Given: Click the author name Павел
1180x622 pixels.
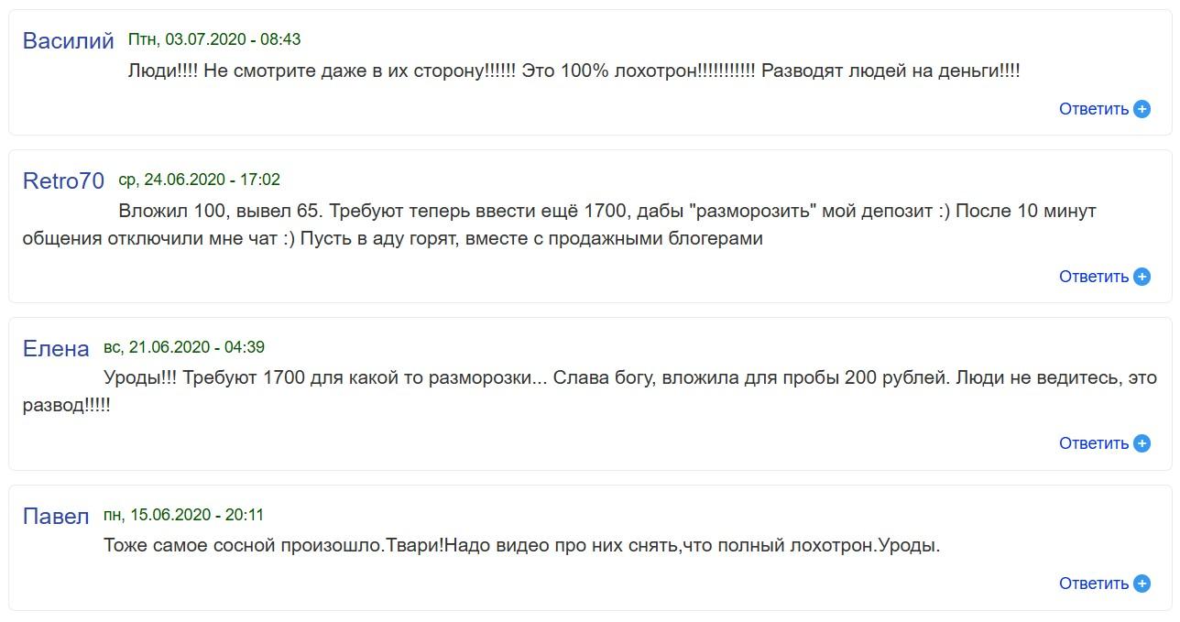Looking at the screenshot, I should tap(56, 517).
